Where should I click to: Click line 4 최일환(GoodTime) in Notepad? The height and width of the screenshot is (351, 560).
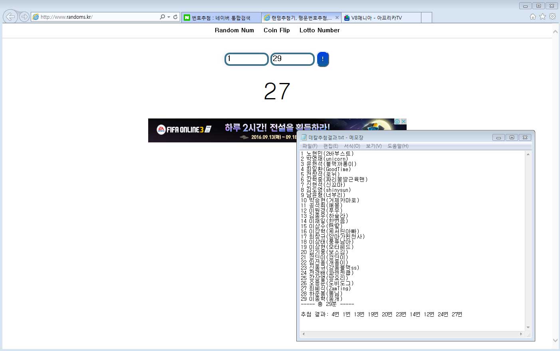[326, 169]
